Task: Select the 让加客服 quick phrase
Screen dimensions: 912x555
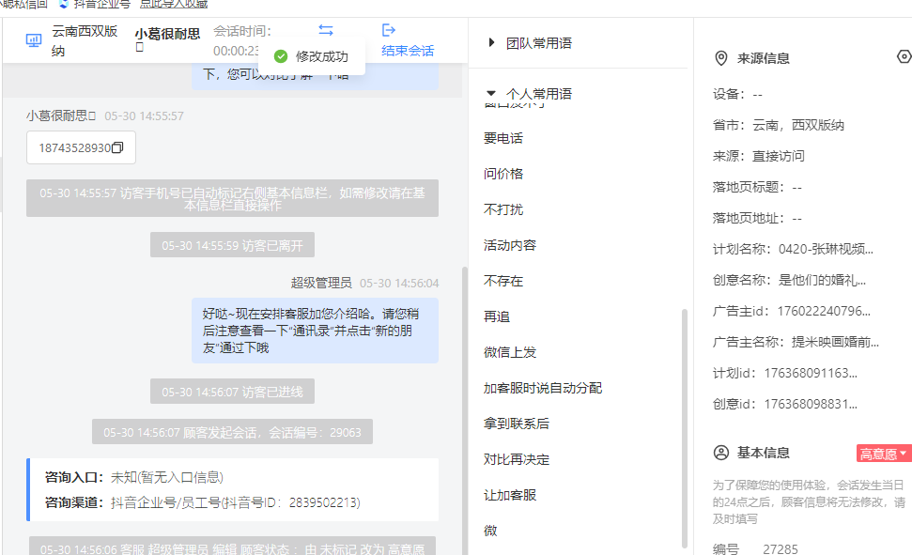Action: (x=509, y=495)
